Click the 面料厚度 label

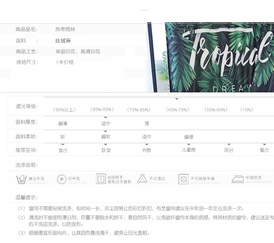pyautogui.click(x=27, y=122)
